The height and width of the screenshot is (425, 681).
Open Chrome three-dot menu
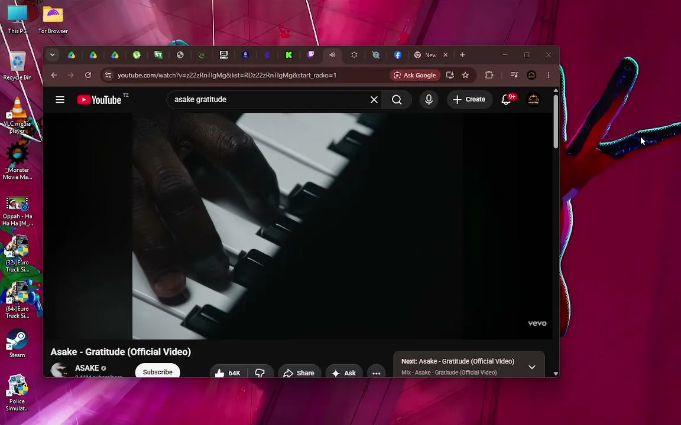[x=549, y=75]
